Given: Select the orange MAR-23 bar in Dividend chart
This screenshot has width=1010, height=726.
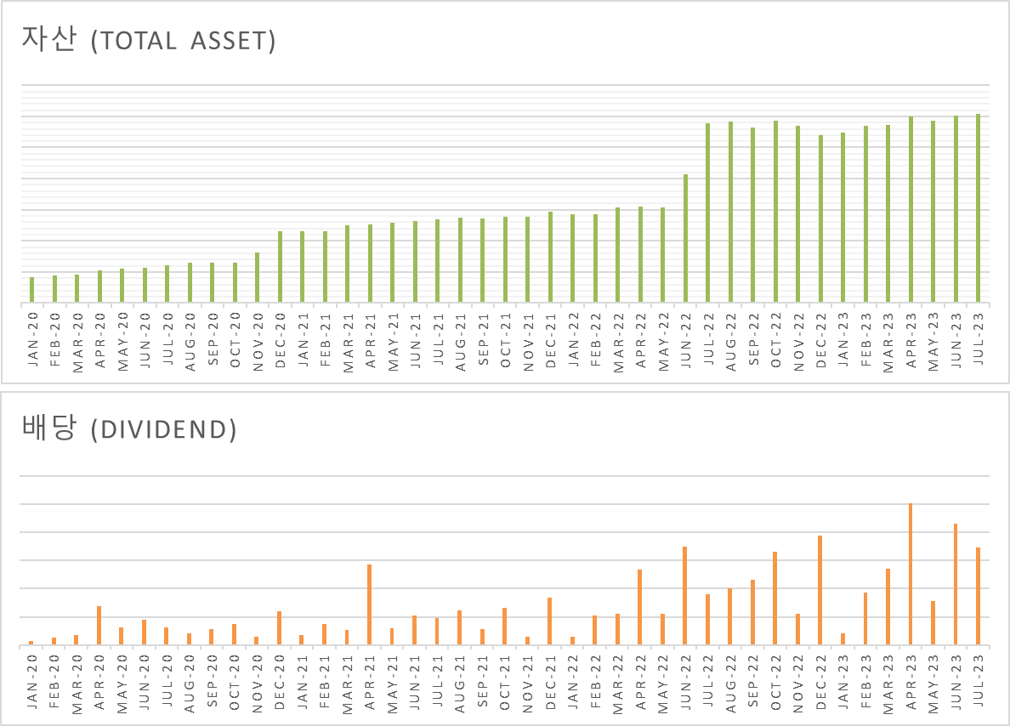Looking at the screenshot, I should click(x=888, y=607).
